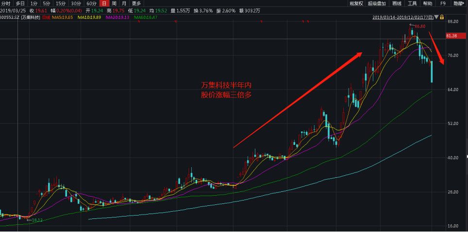Select the 60分 timeframe
Screen dimensions: 468x232
[91, 3]
